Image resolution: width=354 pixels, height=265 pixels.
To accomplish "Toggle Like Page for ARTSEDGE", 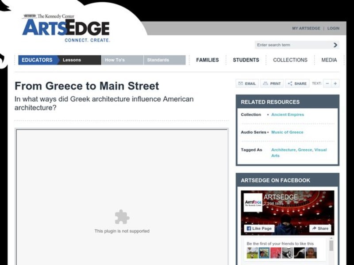I will [x=259, y=228].
